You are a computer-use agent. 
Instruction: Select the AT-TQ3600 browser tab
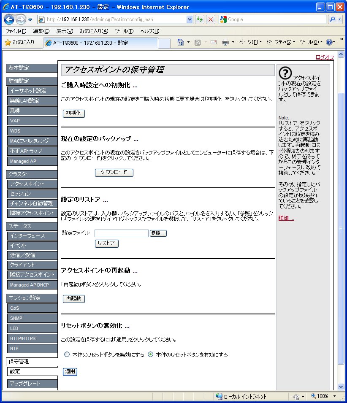coord(100,43)
